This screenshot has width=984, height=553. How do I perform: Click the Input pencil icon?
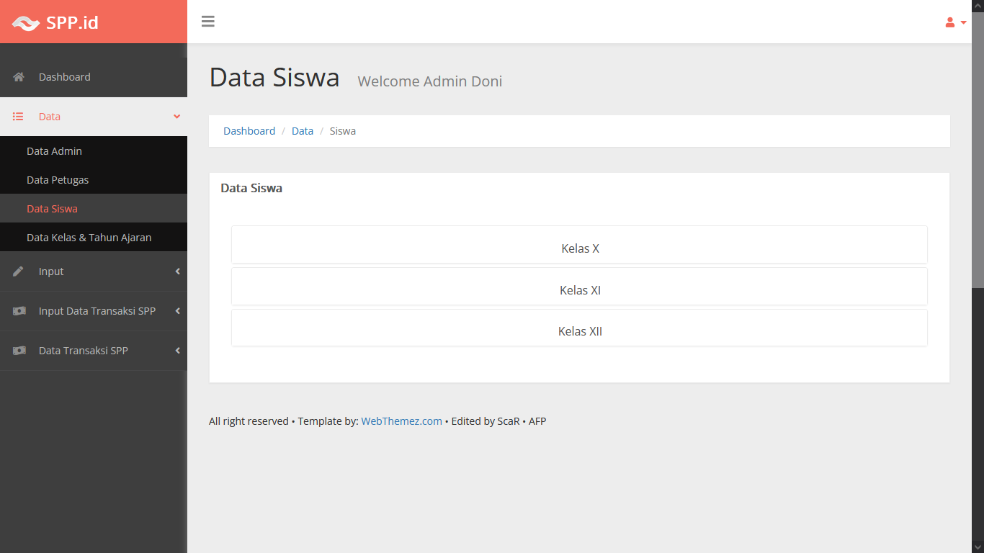[19, 271]
